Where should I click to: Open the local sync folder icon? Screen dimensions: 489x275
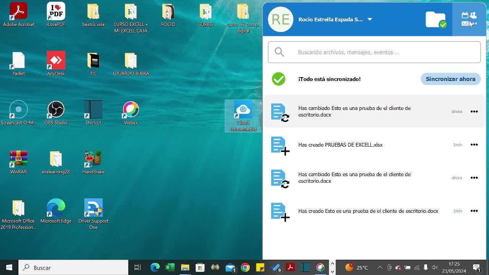436,19
